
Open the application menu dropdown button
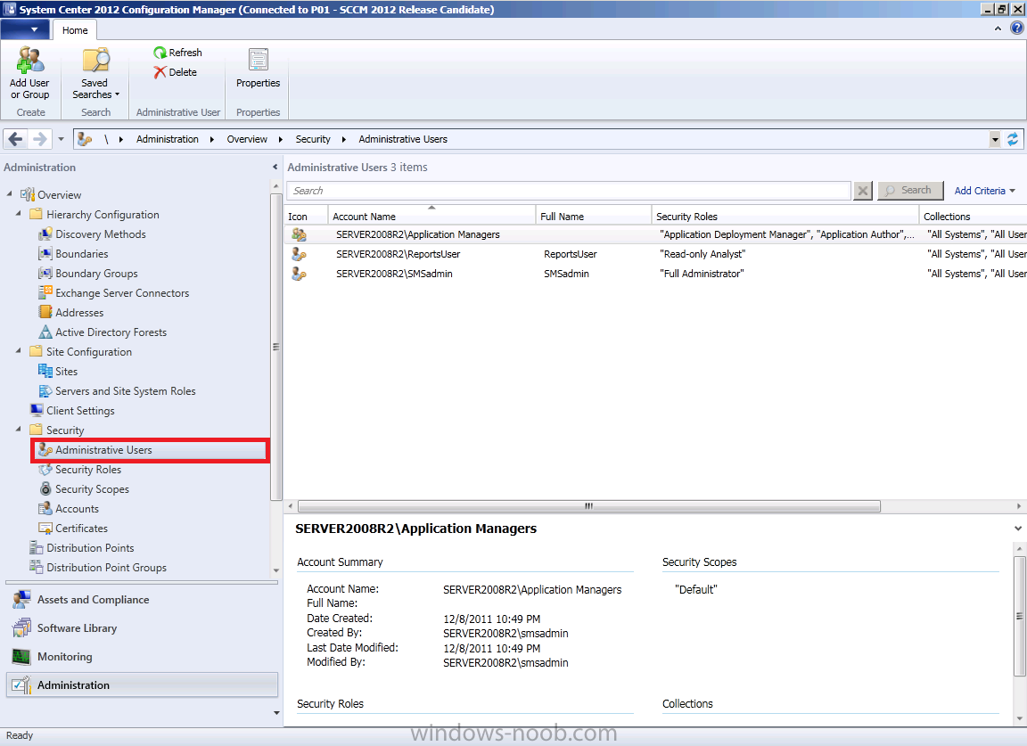tap(25, 29)
